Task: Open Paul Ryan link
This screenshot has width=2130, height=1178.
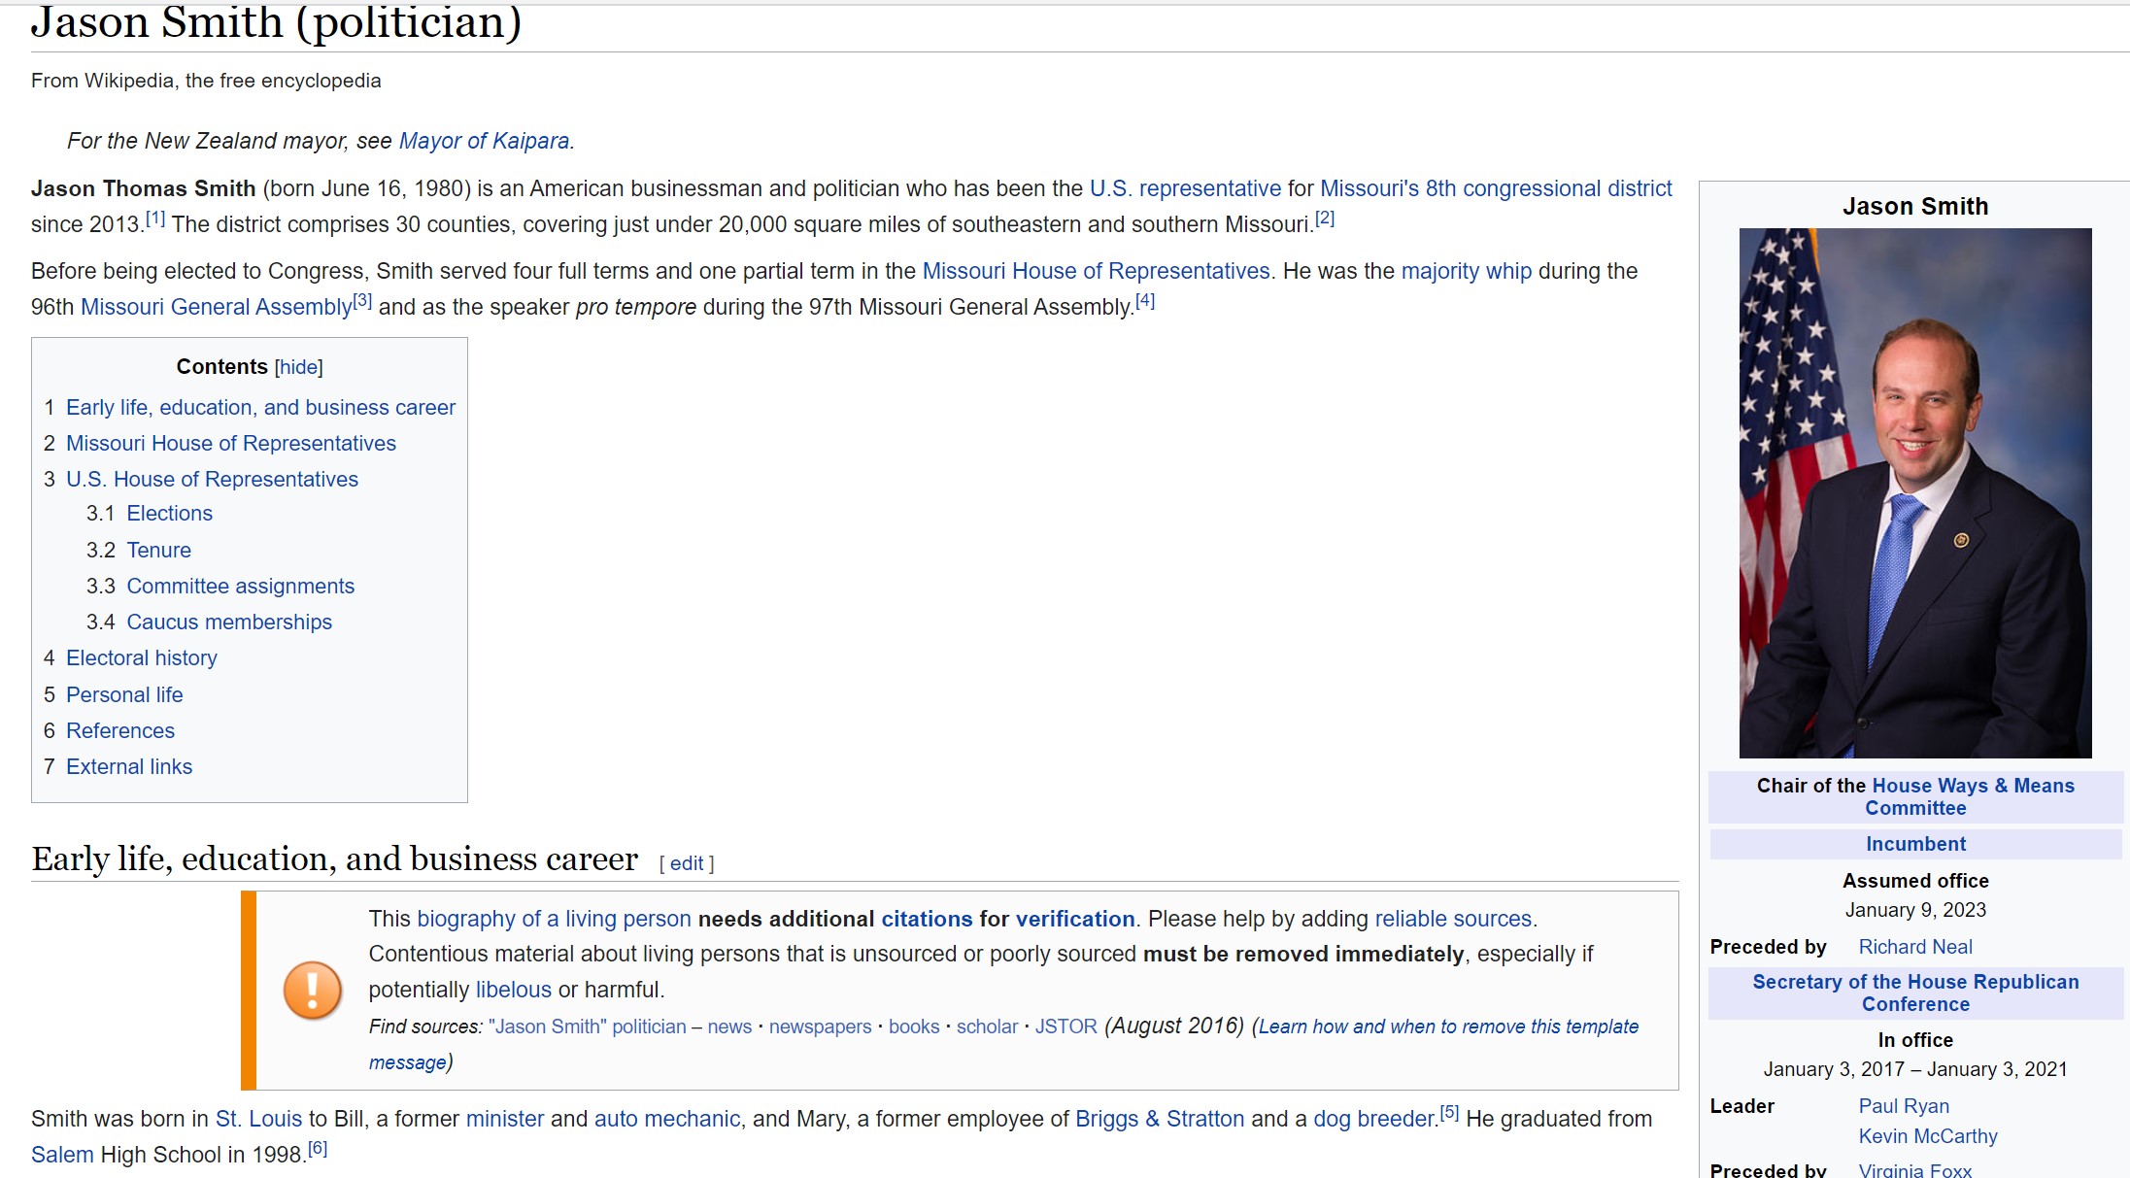Action: (x=1904, y=1106)
